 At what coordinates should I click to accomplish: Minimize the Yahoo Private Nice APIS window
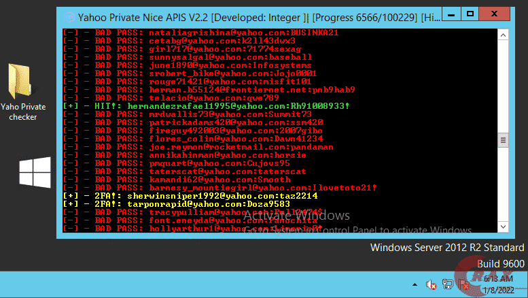[451, 14]
